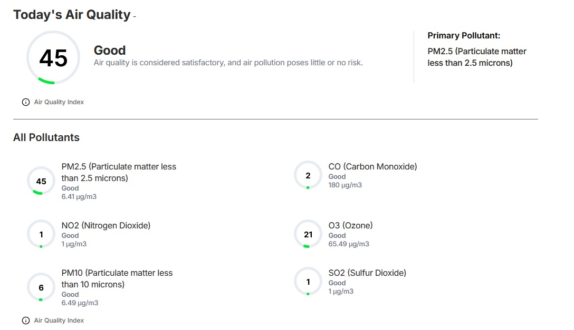Click the All Pollutants section heading
The width and height of the screenshot is (574, 330).
point(46,137)
